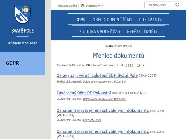Screen dimensions: 186x139
Task: Open the Nepřehlédněte menu item
Action: tap(142, 31)
